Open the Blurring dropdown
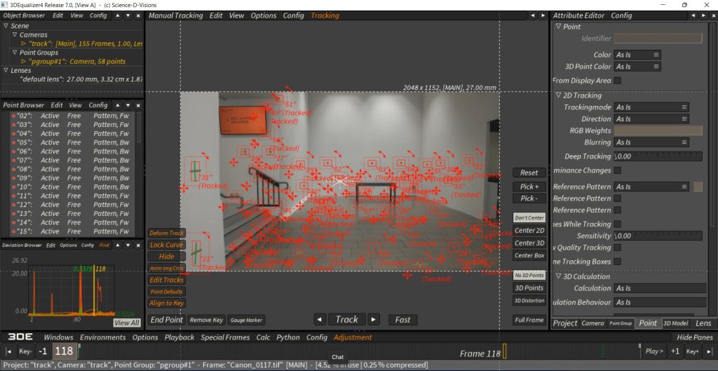Viewport: 718px width, 371px height. pyautogui.click(x=651, y=142)
